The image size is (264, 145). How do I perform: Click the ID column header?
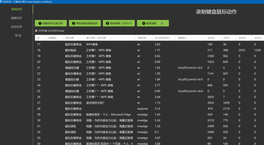coord(38,38)
